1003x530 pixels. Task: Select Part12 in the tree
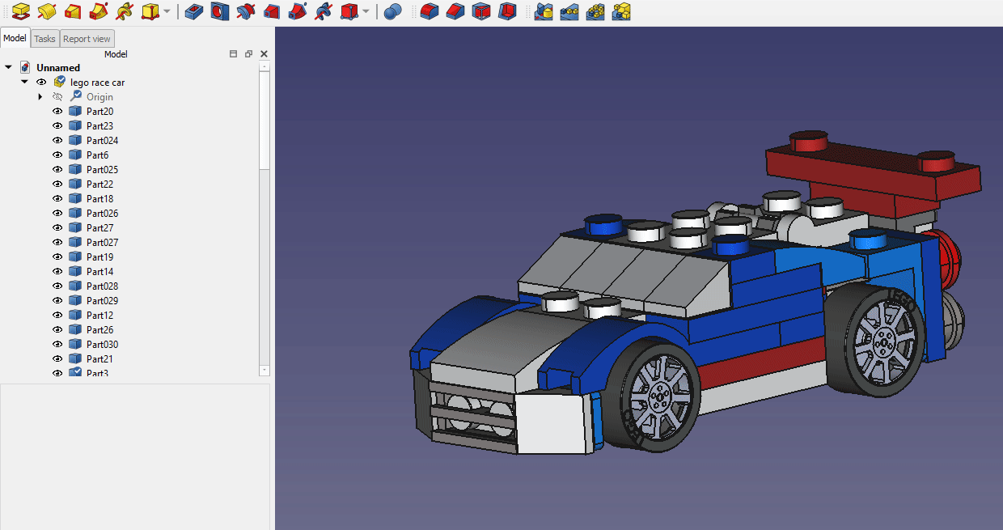[x=99, y=316]
